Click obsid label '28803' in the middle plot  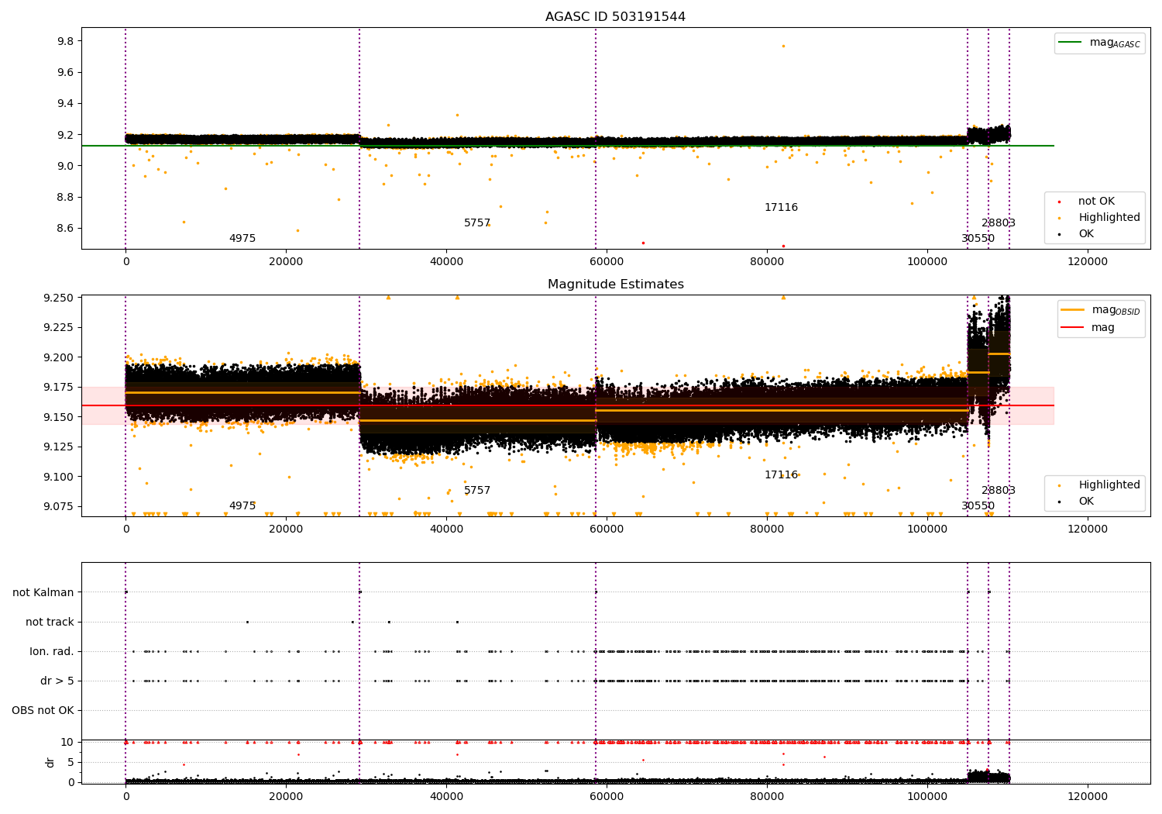click(999, 491)
